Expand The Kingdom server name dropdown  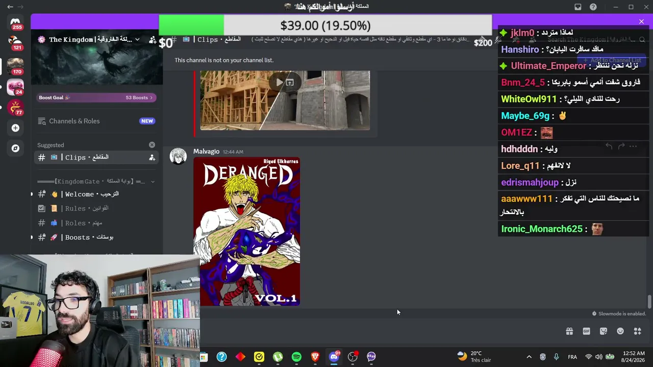point(137,39)
